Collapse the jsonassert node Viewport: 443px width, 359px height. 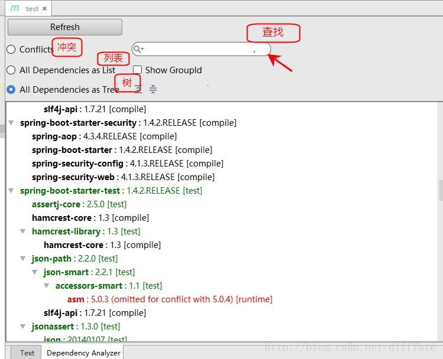coord(23,327)
